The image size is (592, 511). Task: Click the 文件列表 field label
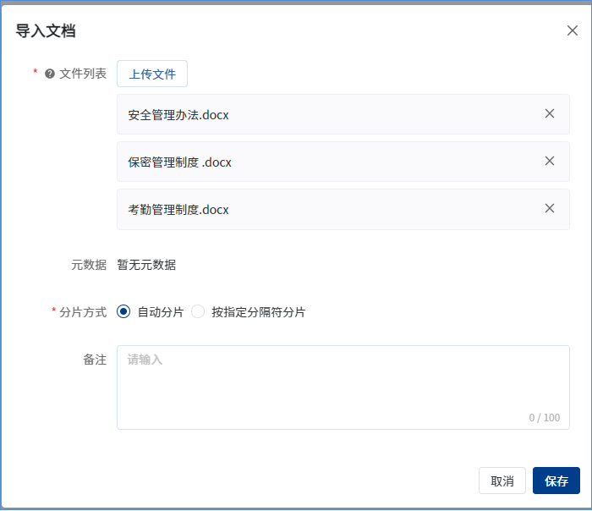point(83,74)
